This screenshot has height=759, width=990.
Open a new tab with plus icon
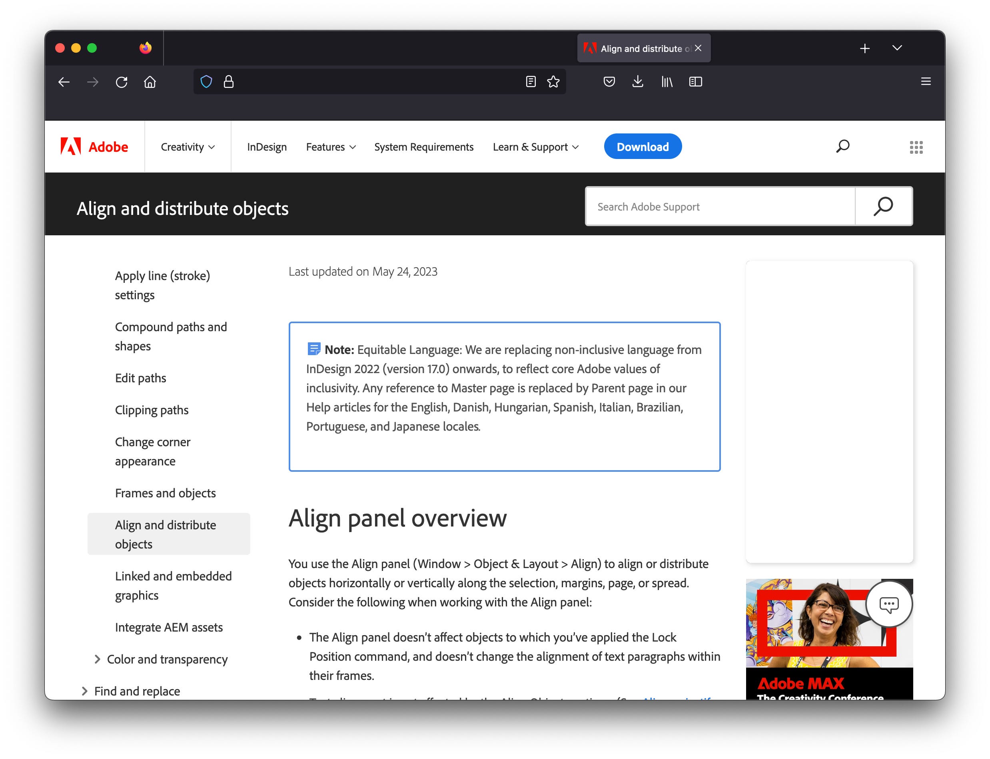pos(864,48)
